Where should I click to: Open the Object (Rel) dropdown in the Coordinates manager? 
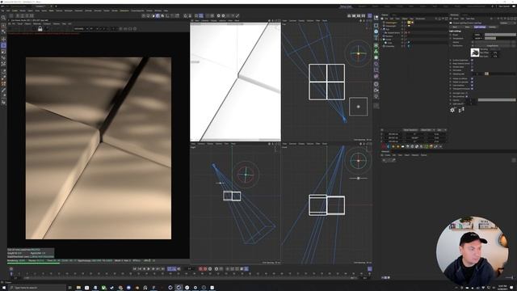[x=427, y=129]
